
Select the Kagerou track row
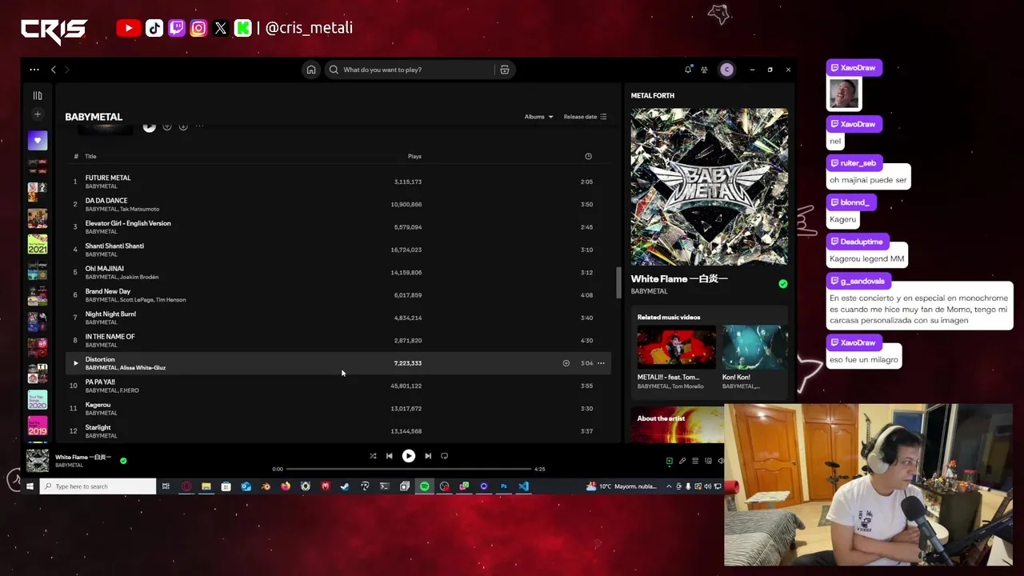338,408
